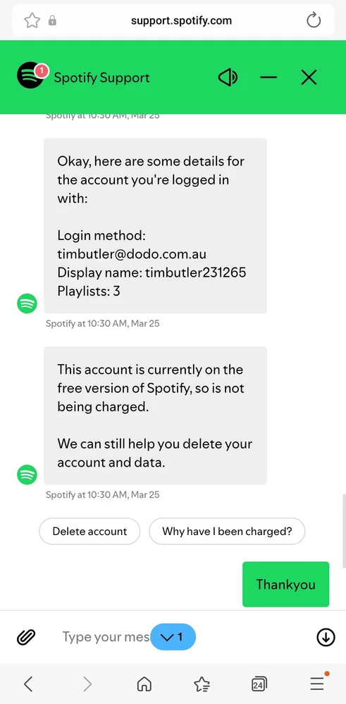Bookmark page with star icon in address bar
This screenshot has width=346, height=704.
point(32,20)
